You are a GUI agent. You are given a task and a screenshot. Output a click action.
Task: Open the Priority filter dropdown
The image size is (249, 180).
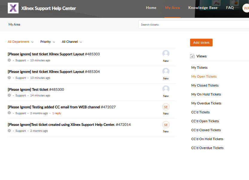coord(48,42)
